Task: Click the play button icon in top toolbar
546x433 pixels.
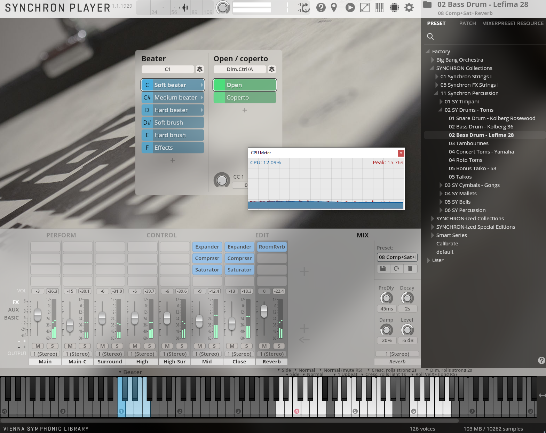Action: pyautogui.click(x=350, y=7)
